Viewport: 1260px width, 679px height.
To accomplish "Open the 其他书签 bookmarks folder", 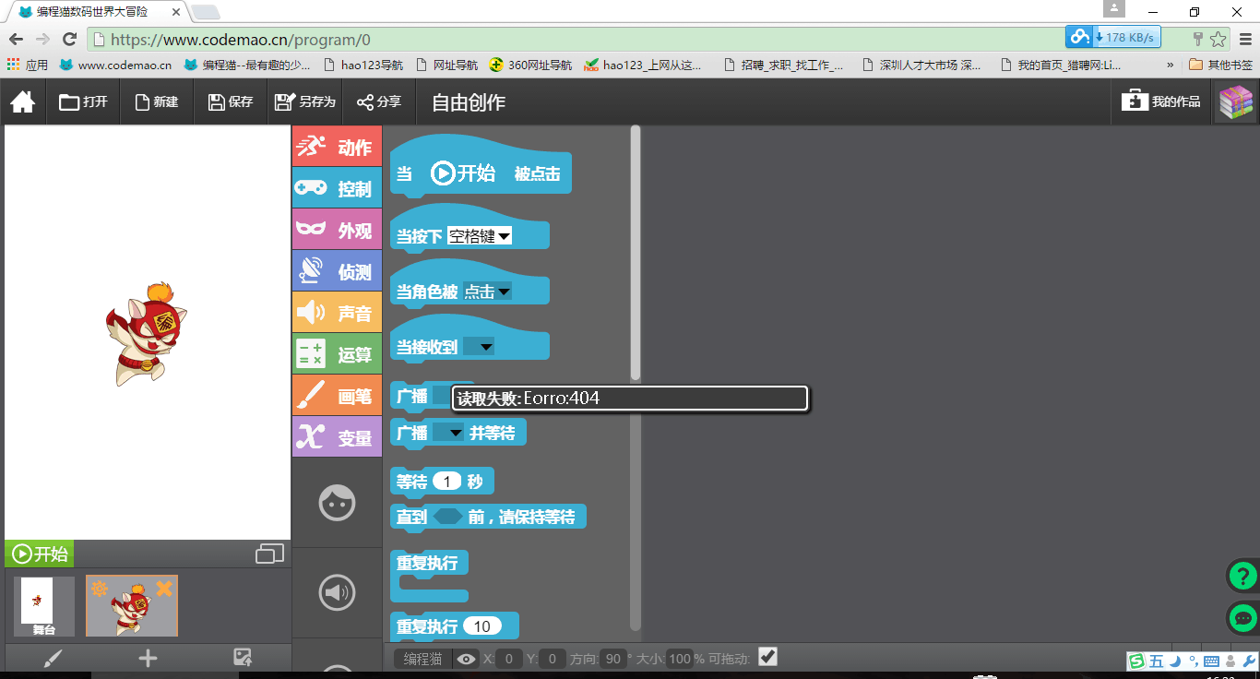I will point(1220,65).
